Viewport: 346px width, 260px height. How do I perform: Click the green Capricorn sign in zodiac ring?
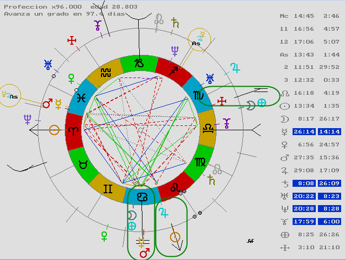[139, 63]
